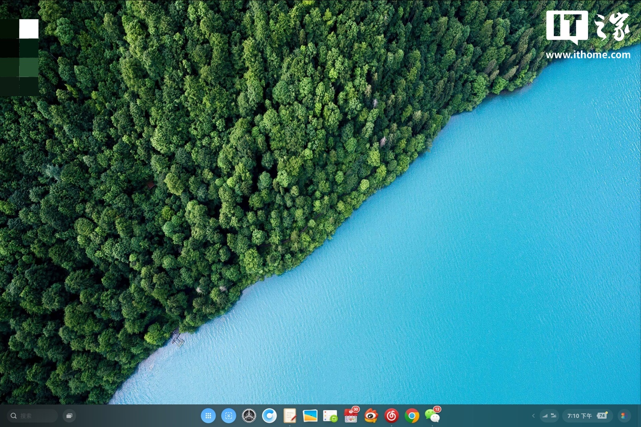Open Google Chrome from the dock
Screen dimensions: 641x427
click(x=412, y=416)
